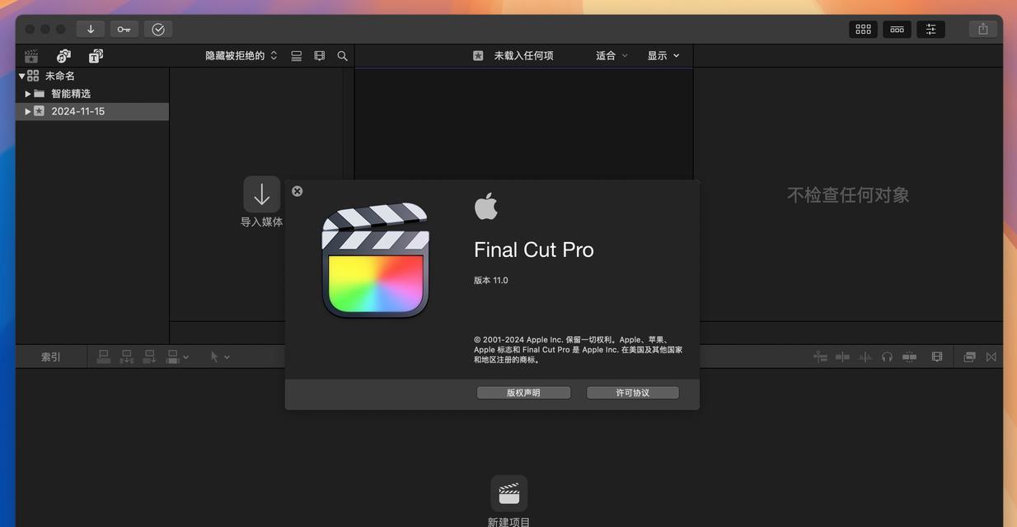1017x527 pixels.
Task: Select the 智能精选 folder
Action: pos(92,94)
